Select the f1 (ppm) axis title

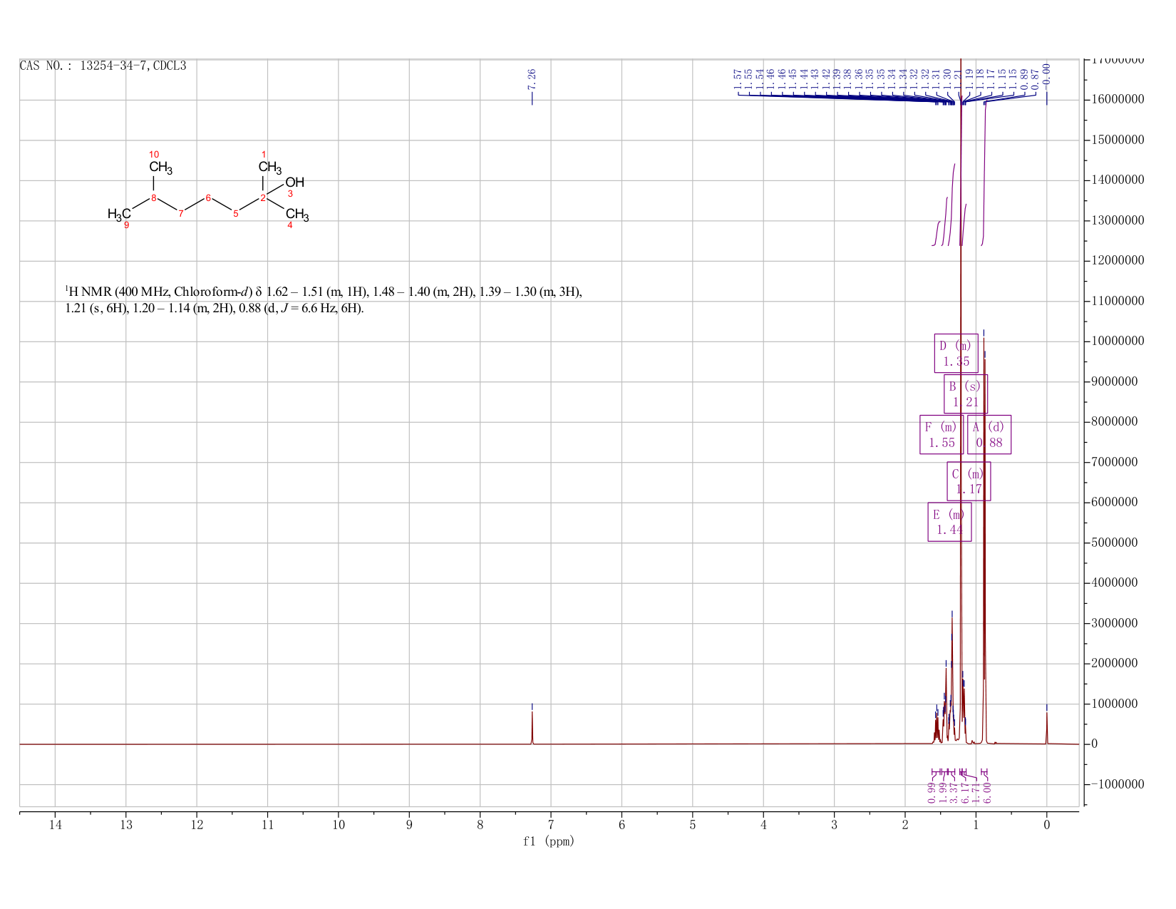[x=549, y=841]
